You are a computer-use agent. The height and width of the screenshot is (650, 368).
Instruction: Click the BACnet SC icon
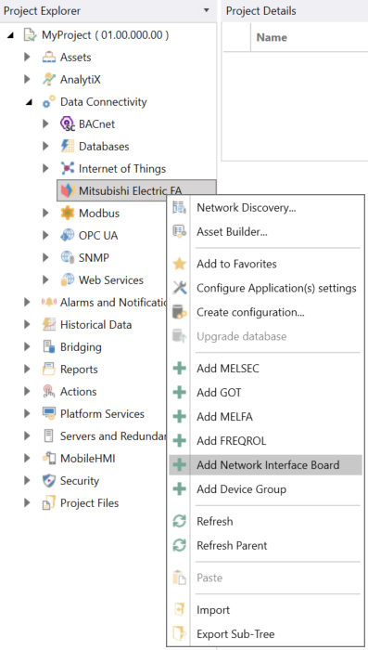point(67,123)
